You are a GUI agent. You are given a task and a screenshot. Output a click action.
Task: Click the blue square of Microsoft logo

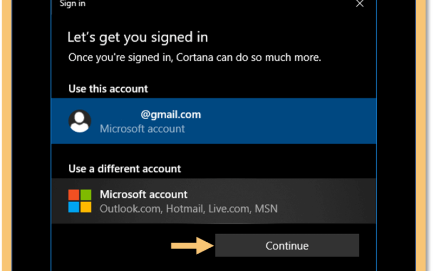tap(74, 207)
